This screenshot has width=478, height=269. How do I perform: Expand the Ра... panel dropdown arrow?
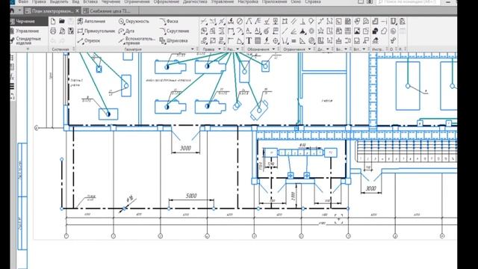click(x=238, y=49)
